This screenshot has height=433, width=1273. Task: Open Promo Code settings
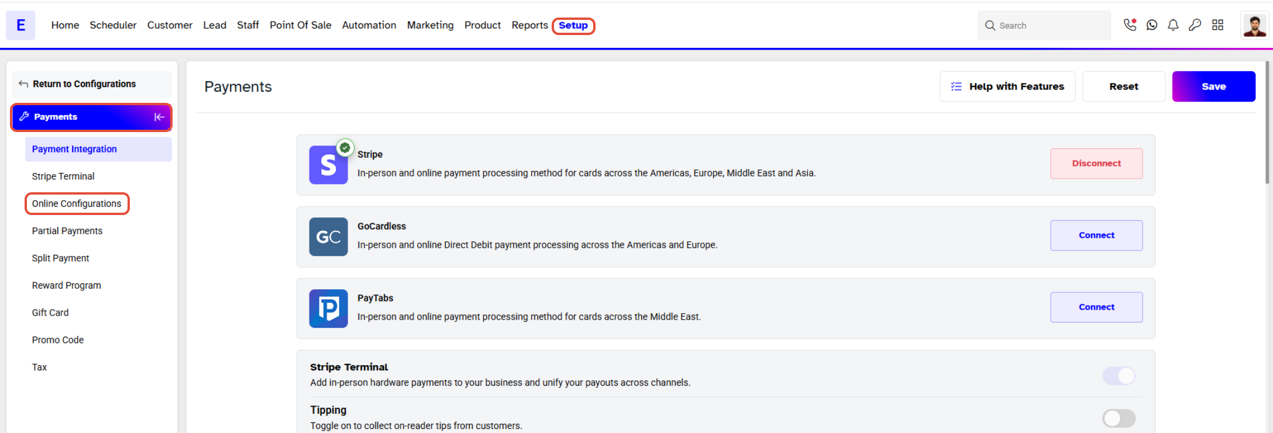(x=58, y=340)
